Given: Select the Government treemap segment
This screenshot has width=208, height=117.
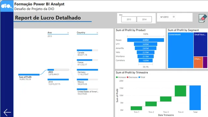Looking at the screenshot, I should pos(181,50).
